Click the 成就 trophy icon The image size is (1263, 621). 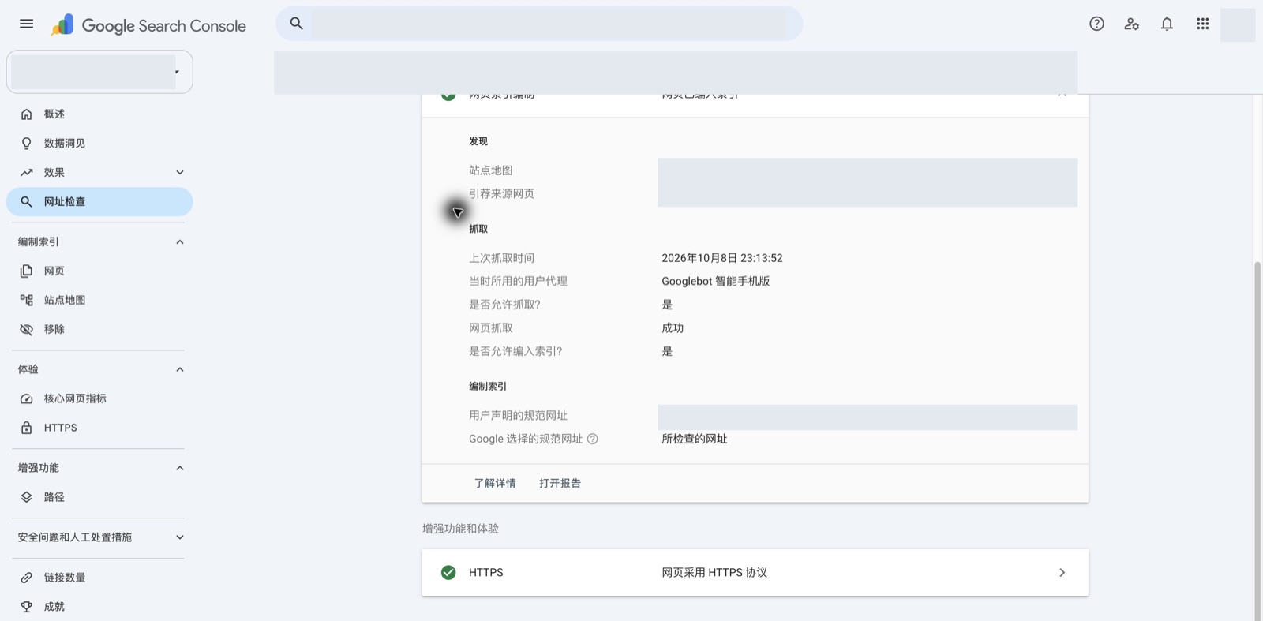26,607
